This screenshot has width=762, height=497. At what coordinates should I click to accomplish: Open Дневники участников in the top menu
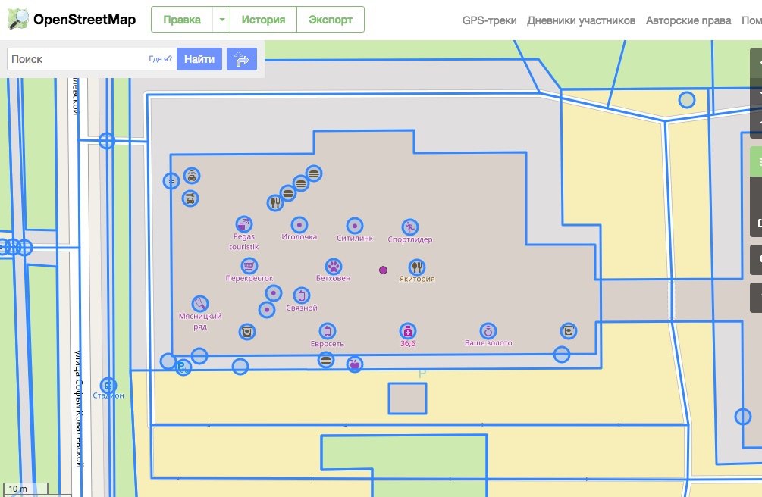point(582,20)
